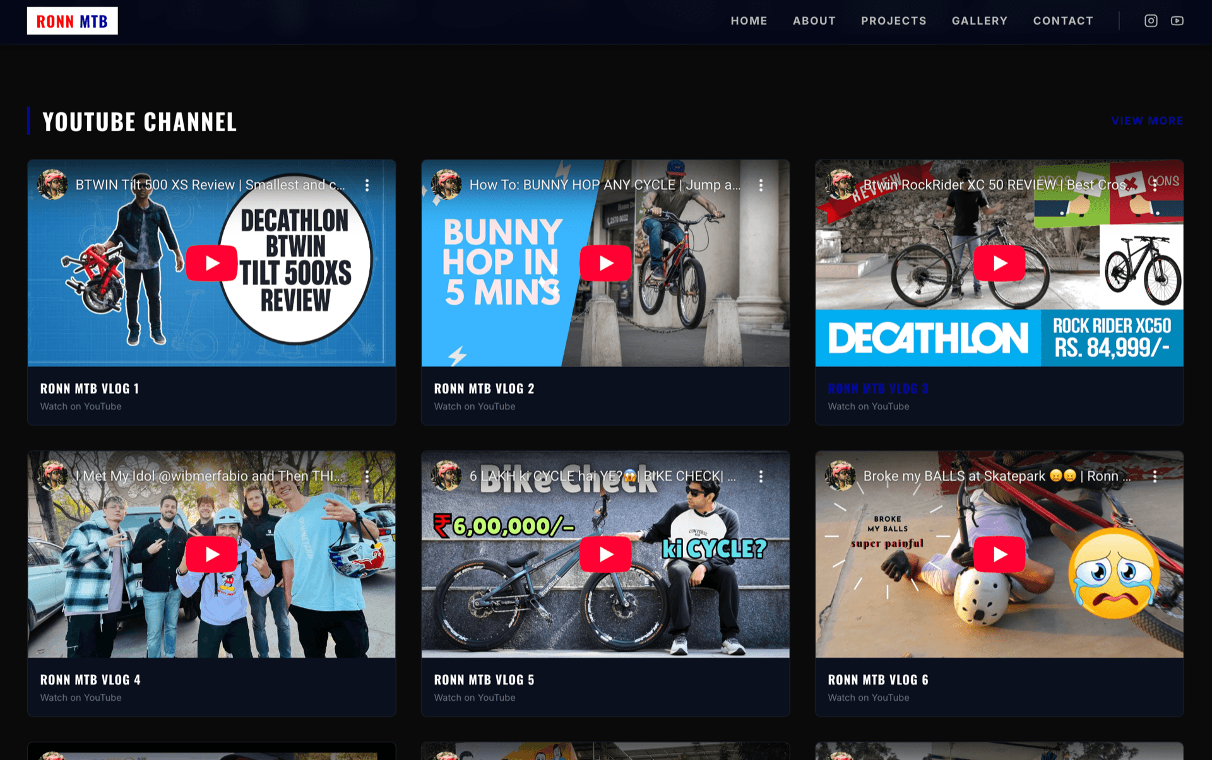Click the 'How To: BUNNY HOP ANY CYCLE' title
The image size is (1212, 760).
click(x=605, y=185)
